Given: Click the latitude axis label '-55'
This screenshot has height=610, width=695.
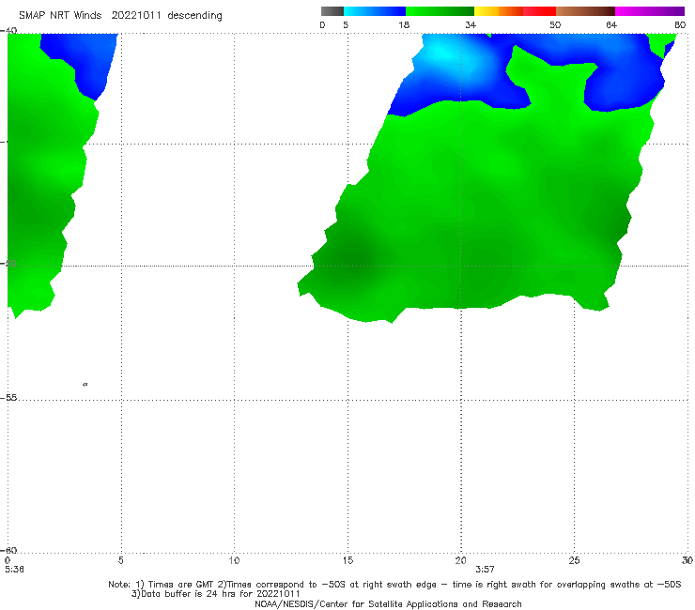Looking at the screenshot, I should click(x=8, y=398).
